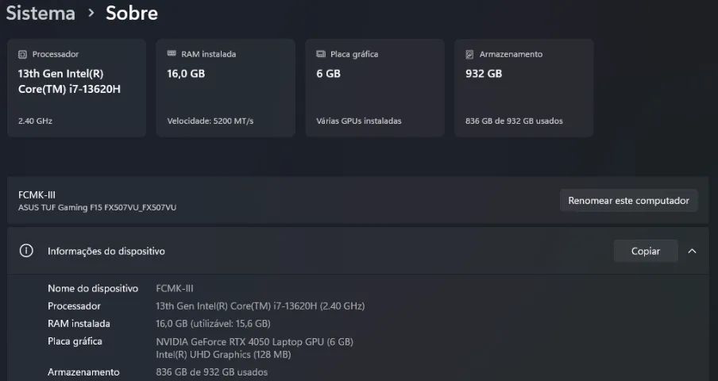Select the '2.40 GHz' text in processor card
This screenshot has height=381, width=718.
(x=35, y=121)
